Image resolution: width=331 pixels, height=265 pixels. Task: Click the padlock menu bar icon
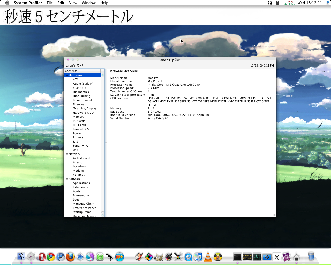277,3
